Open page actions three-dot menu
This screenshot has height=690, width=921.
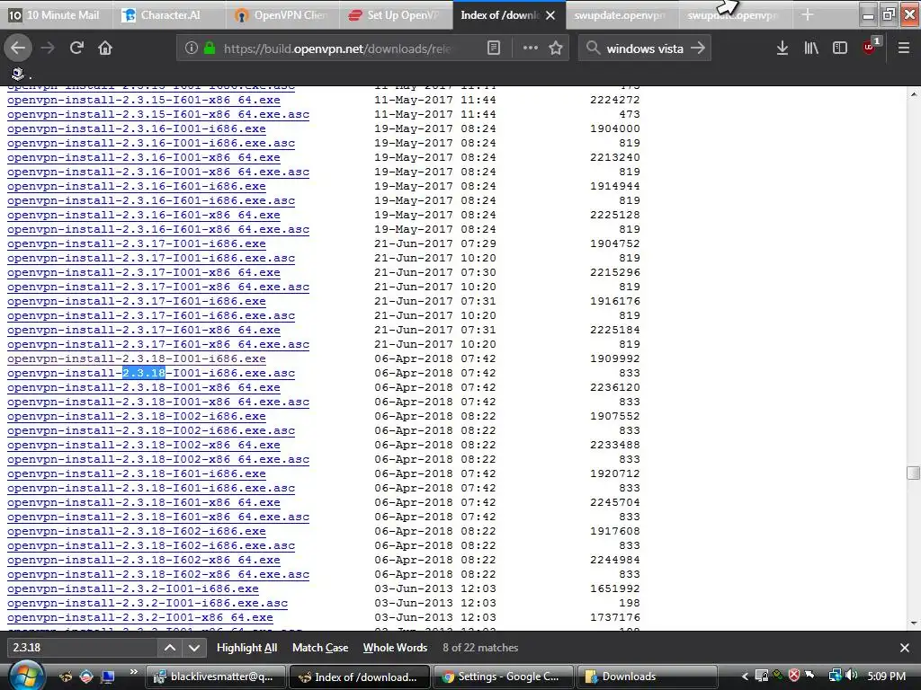(531, 49)
